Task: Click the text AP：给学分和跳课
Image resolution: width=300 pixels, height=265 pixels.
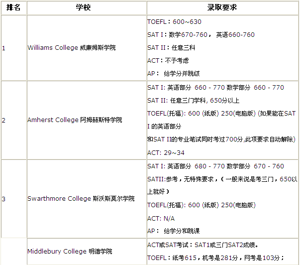Action: (173, 231)
